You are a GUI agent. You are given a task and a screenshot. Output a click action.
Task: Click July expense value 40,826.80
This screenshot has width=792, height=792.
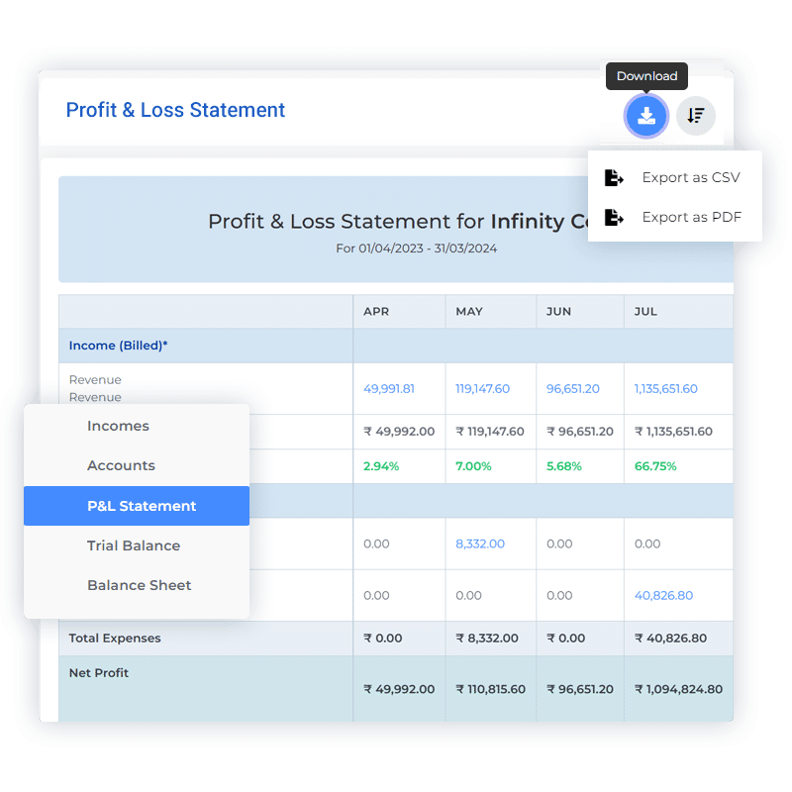coord(663,596)
